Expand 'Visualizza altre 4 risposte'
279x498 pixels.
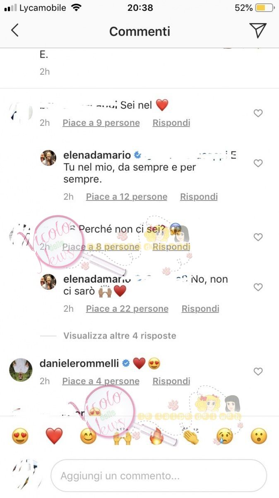point(120,336)
